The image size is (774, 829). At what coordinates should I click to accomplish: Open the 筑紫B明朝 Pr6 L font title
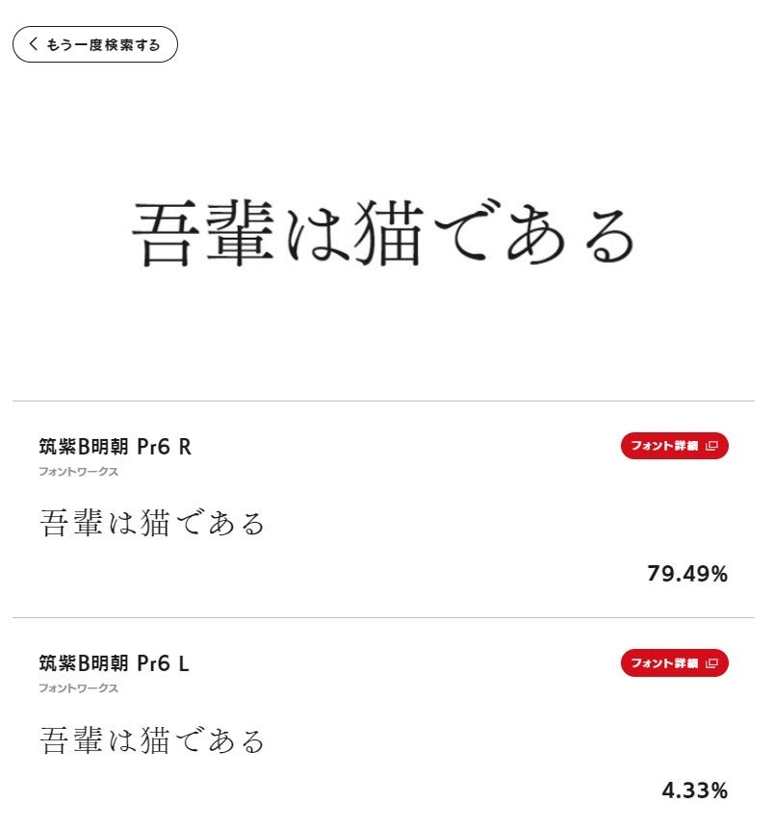pyautogui.click(x=114, y=663)
